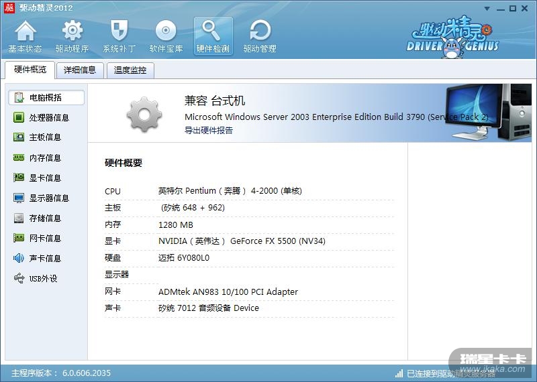Viewport: 537px width, 382px height.
Task: Click the 显卡信息 graphics card icon
Action: pyautogui.click(x=19, y=178)
